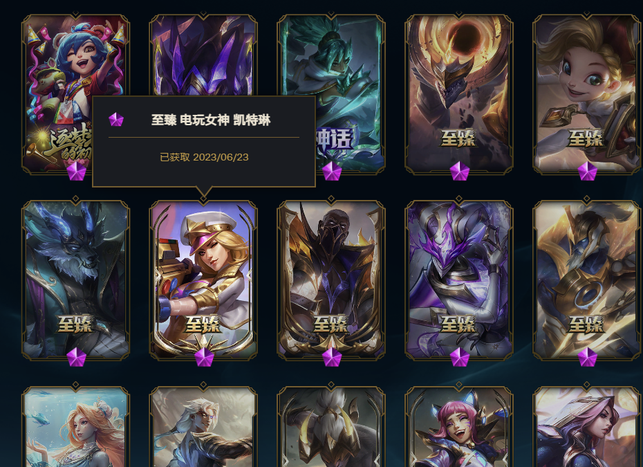Click gem under blonde girl skin card
Screen dimensions: 643x467
pos(588,171)
